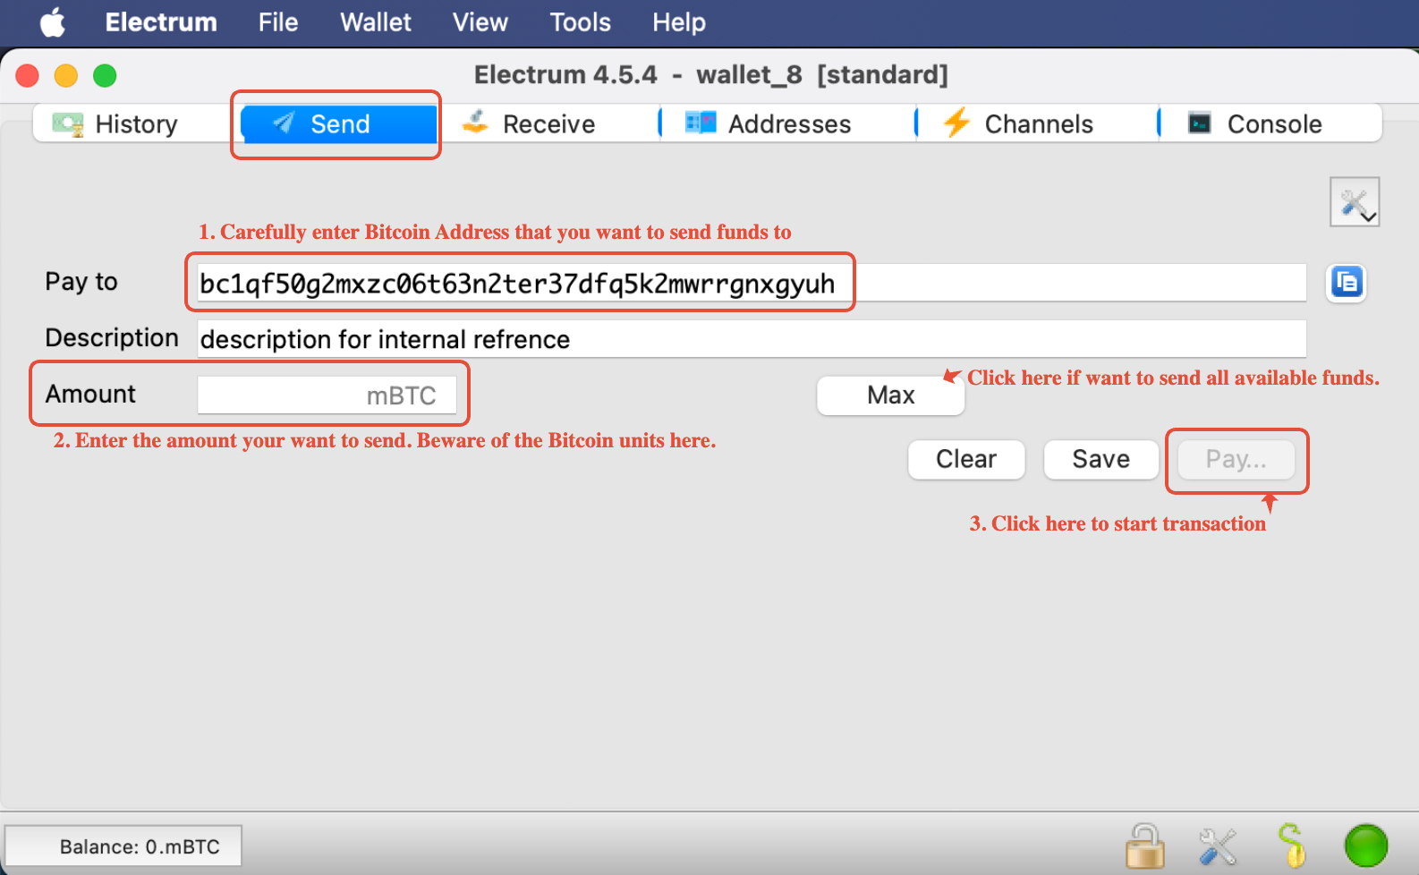Viewport: 1419px width, 875px height.
Task: Open the send tab tools dropdown
Action: point(1355,202)
